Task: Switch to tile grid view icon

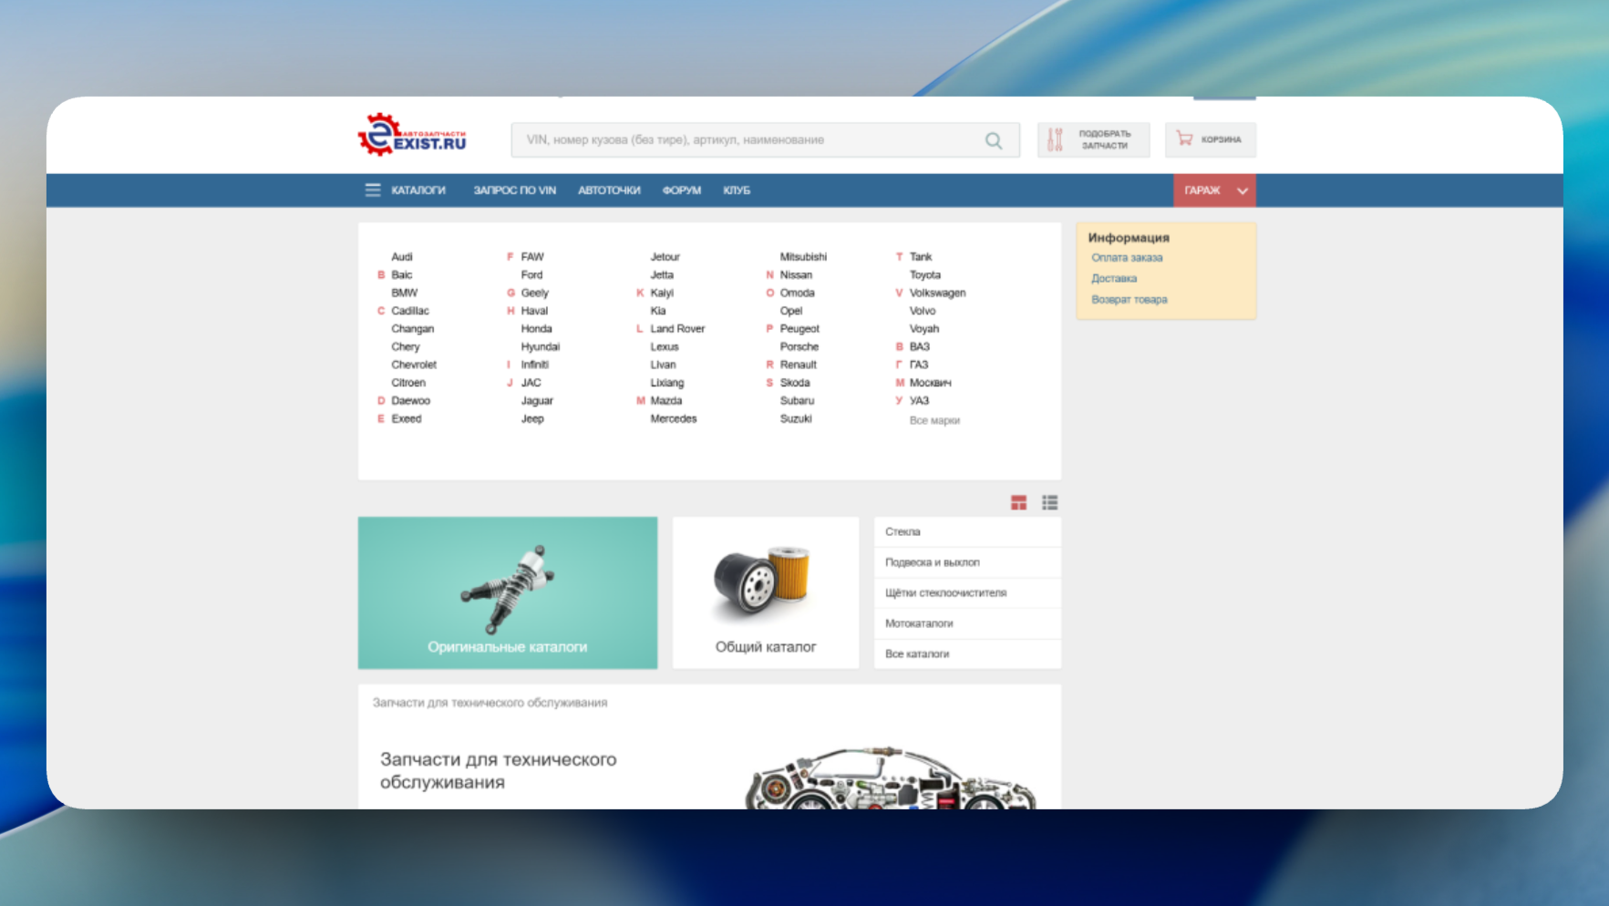Action: point(1018,502)
